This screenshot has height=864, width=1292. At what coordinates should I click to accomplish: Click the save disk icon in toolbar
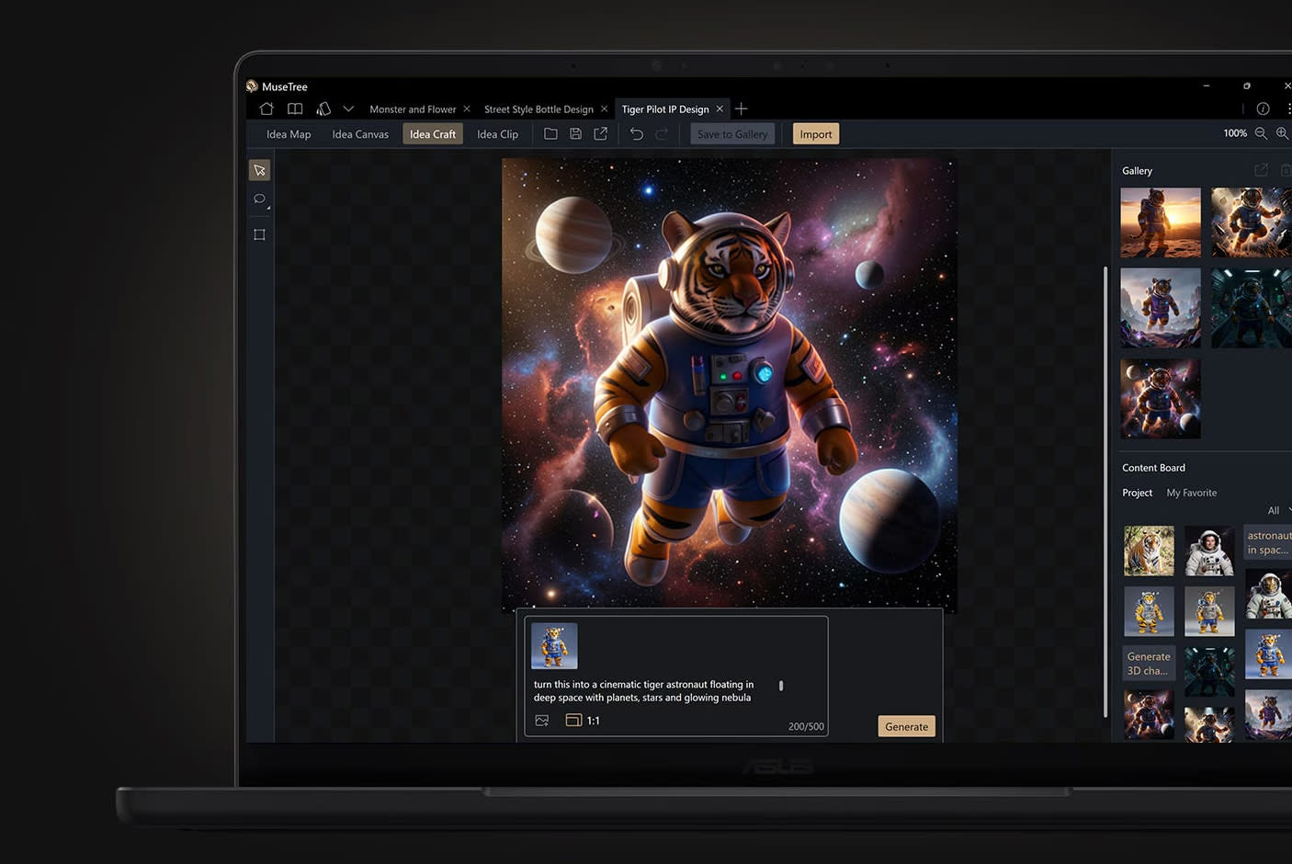[575, 133]
